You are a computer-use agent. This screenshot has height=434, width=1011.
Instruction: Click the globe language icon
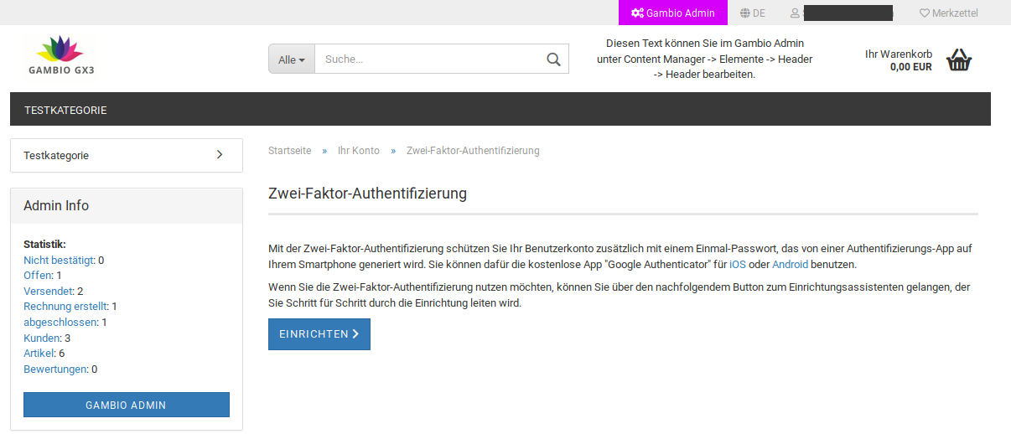(744, 13)
